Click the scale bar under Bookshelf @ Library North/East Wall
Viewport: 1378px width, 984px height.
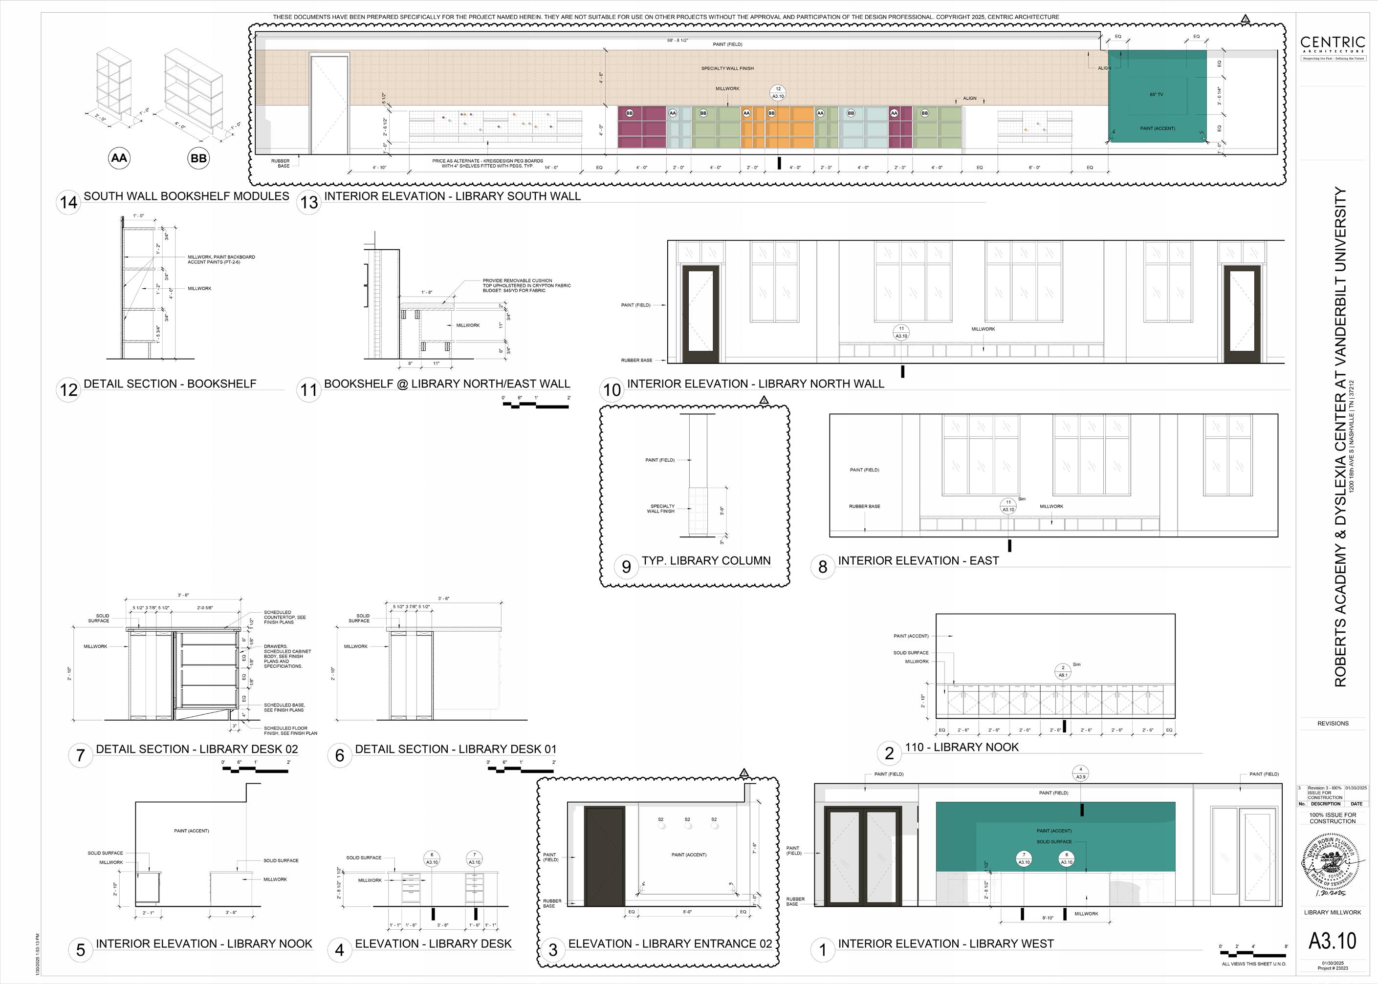coord(536,405)
